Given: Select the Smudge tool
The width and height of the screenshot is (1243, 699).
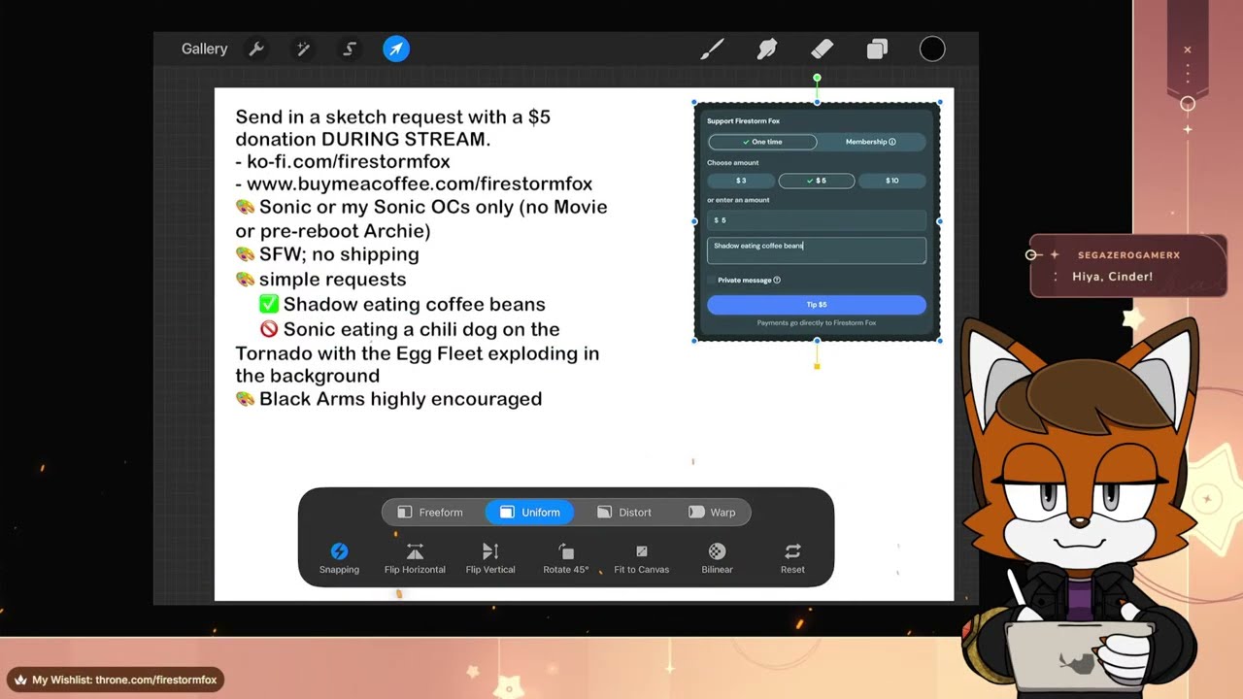Looking at the screenshot, I should coord(767,49).
